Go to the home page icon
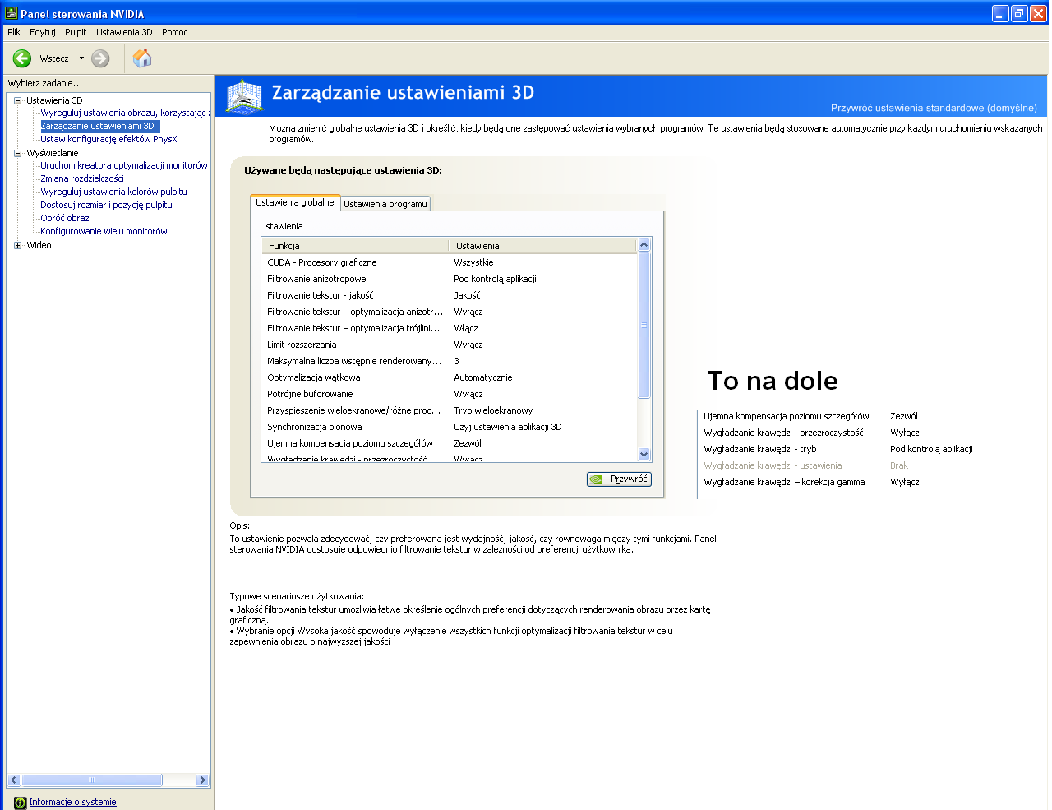1052x810 pixels. [142, 58]
